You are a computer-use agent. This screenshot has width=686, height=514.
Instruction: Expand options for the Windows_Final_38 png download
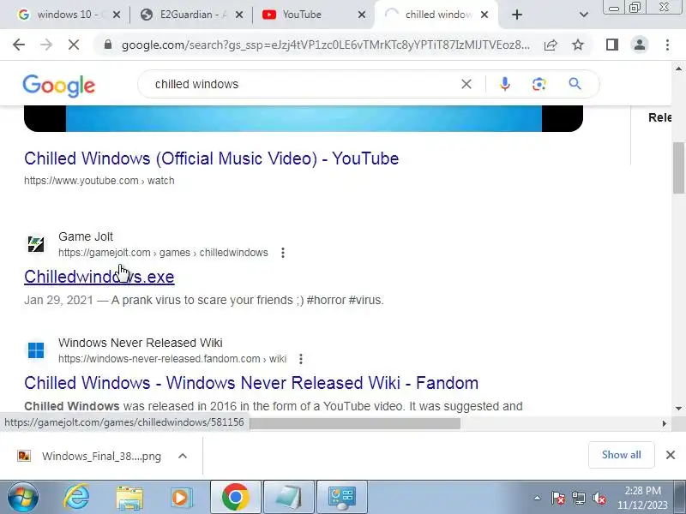(183, 456)
